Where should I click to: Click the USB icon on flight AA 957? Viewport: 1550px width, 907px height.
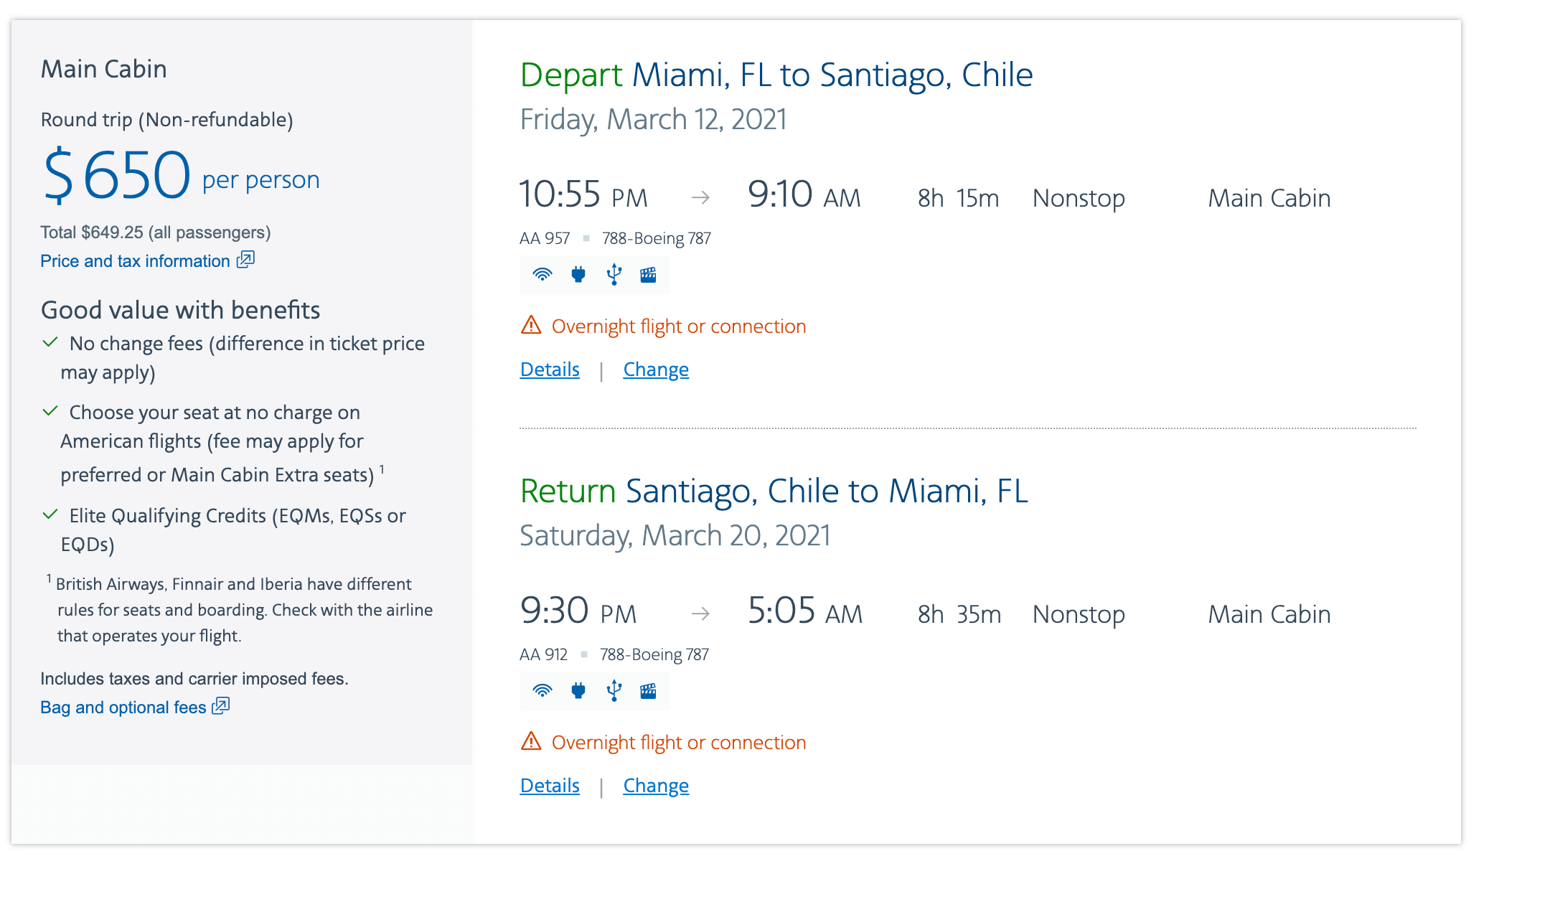(x=614, y=274)
